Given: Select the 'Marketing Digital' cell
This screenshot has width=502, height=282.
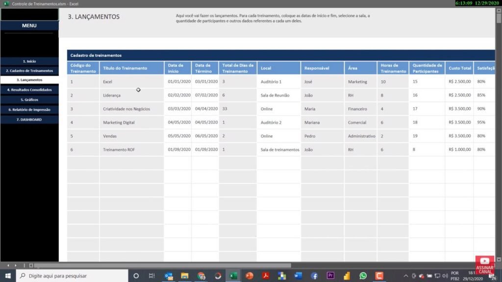Looking at the screenshot, I should coord(131,122).
